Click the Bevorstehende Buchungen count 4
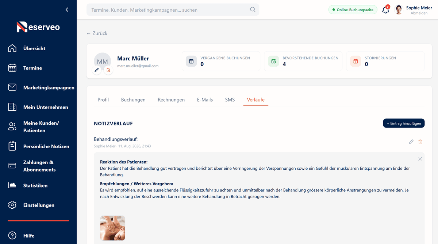The width and height of the screenshot is (438, 244). tap(284, 64)
